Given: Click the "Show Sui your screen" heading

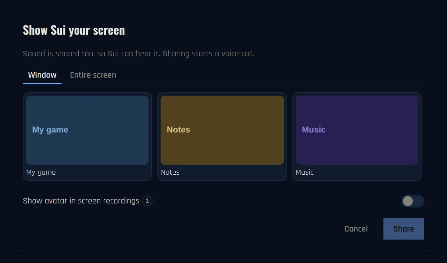Looking at the screenshot, I should click(x=74, y=30).
